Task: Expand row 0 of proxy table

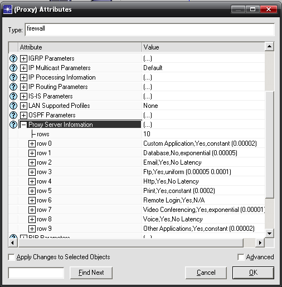Action: (32, 143)
